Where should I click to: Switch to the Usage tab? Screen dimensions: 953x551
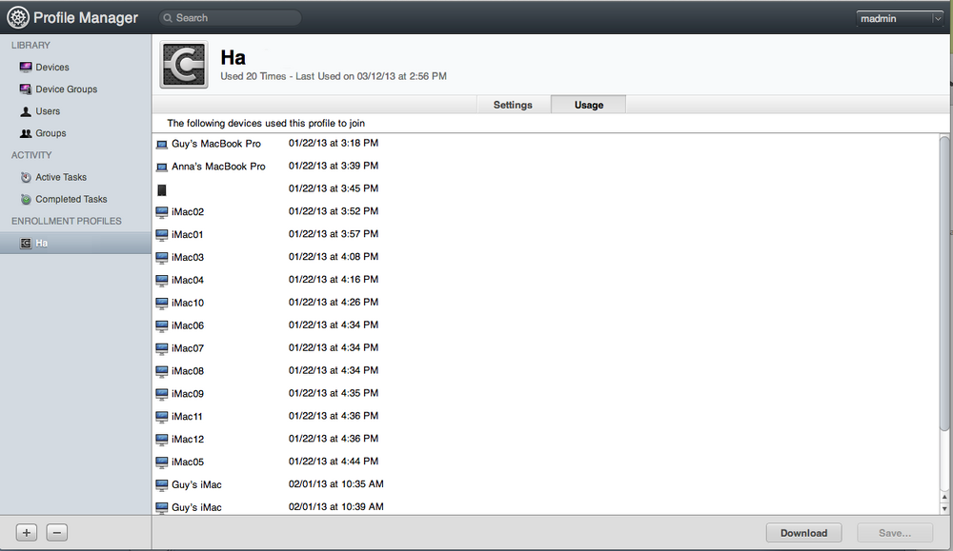tap(588, 105)
